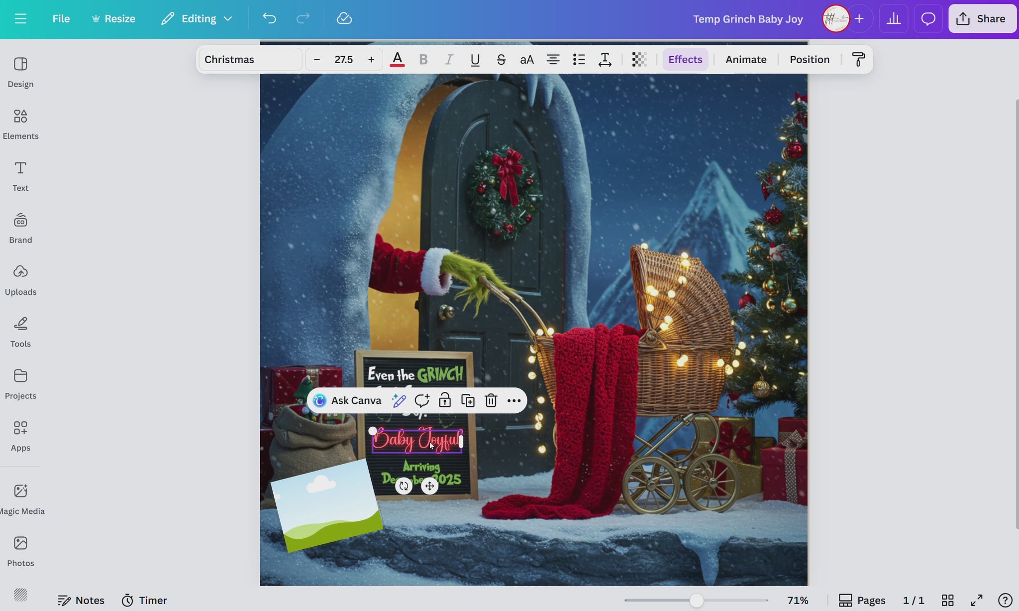Toggle bold formatting
Screen dimensions: 1019x611
[423, 59]
